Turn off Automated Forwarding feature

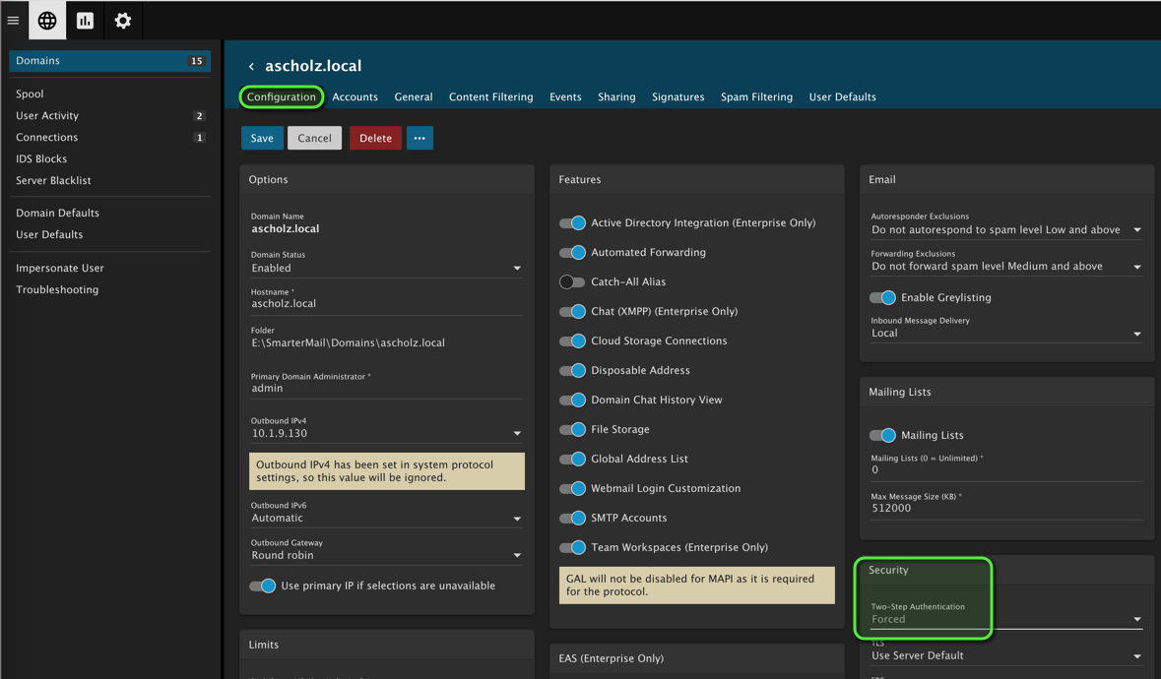pos(572,253)
